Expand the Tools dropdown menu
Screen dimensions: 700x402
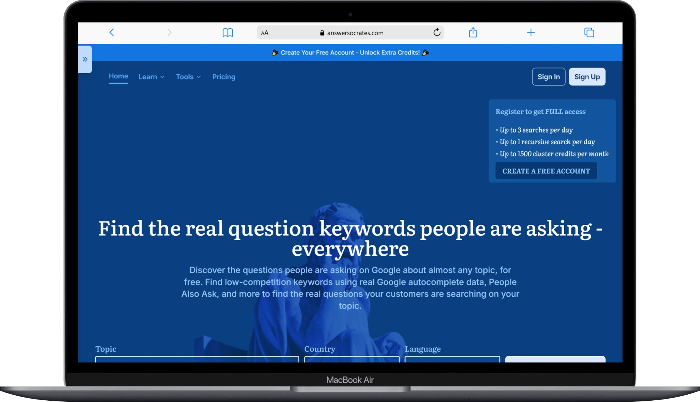pyautogui.click(x=188, y=77)
